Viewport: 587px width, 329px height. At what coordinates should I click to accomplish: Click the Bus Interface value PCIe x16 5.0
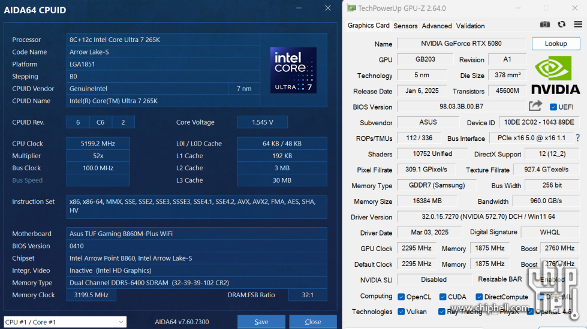point(531,138)
